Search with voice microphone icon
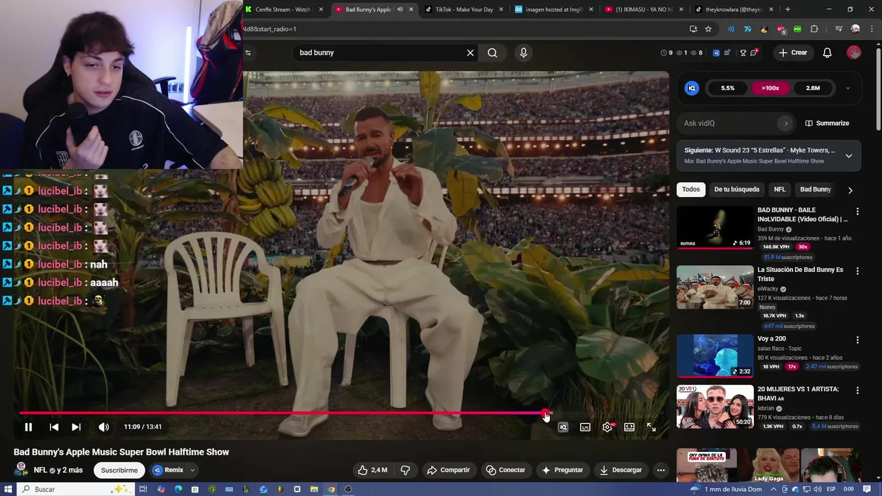 (524, 52)
